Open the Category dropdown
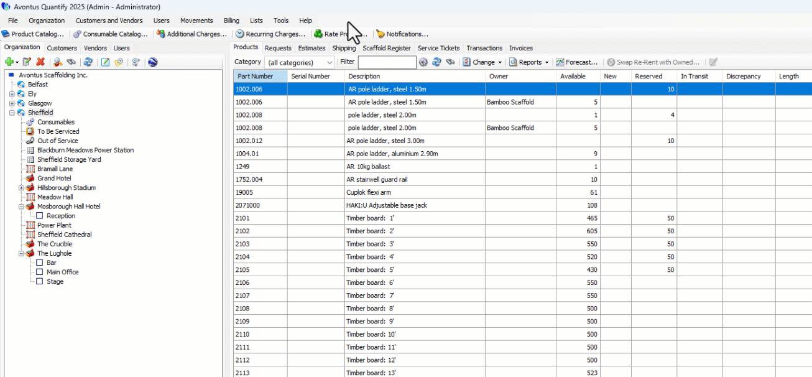This screenshot has width=812, height=377. coord(300,62)
